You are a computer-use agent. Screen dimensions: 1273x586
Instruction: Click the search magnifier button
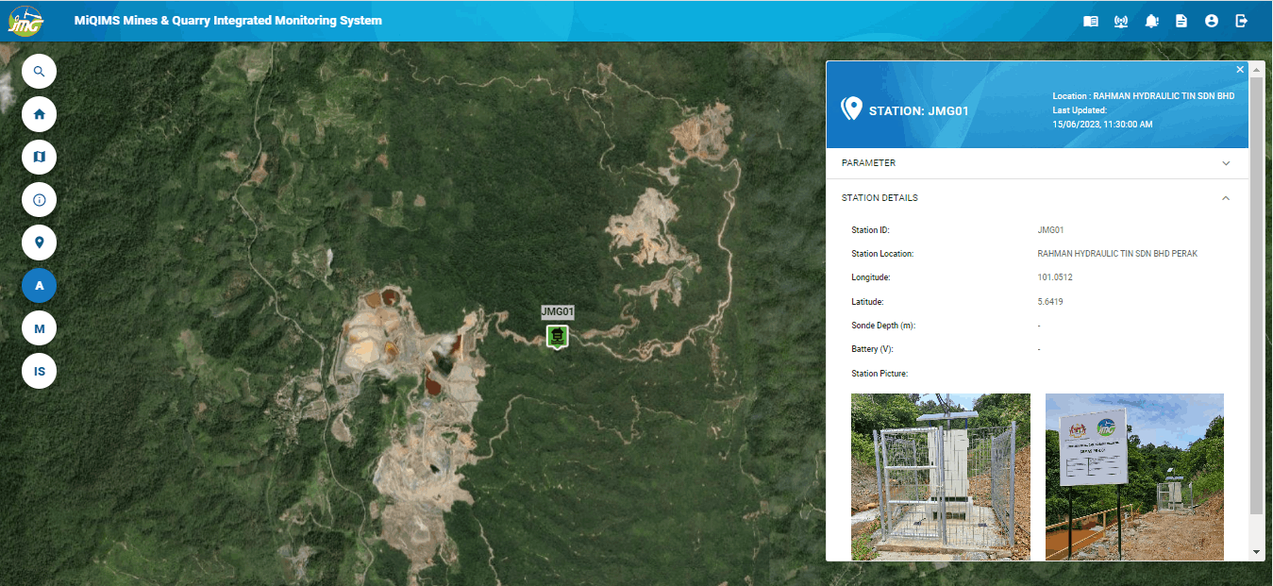click(x=39, y=72)
